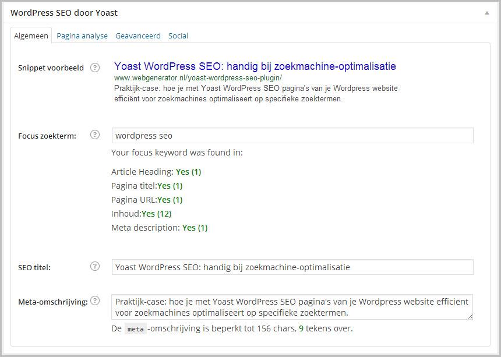Select the Geavanceerd tab
This screenshot has width=501, height=357.
(x=138, y=36)
